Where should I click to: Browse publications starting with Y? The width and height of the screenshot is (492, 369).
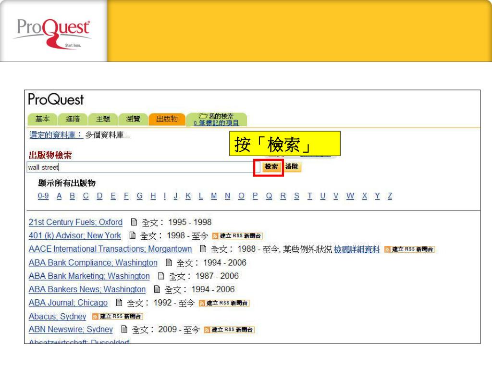click(x=377, y=196)
